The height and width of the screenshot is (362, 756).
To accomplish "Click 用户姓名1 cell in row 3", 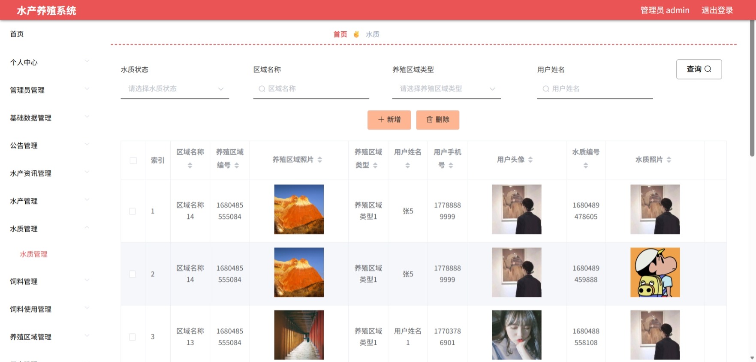I will click(x=408, y=337).
